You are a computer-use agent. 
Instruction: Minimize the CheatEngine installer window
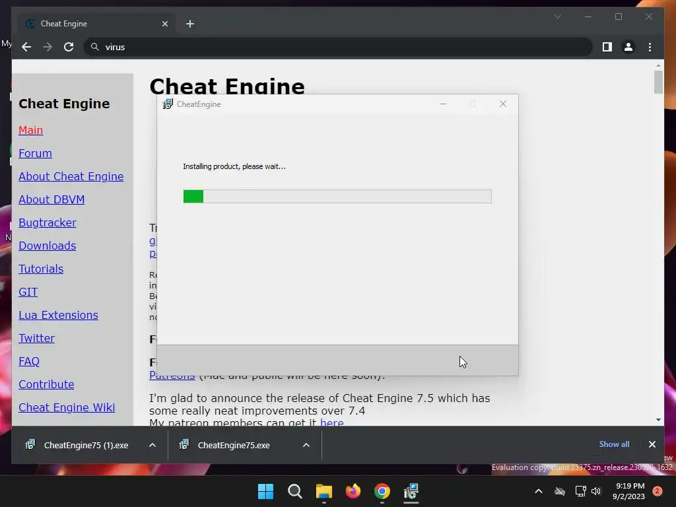443,104
